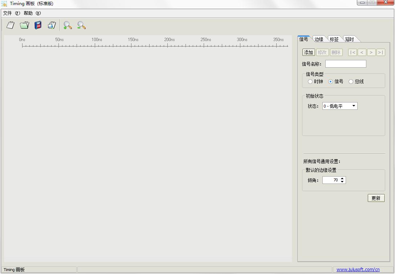Zoom in with the green plus magnifier
The width and height of the screenshot is (395, 274).
tap(68, 25)
